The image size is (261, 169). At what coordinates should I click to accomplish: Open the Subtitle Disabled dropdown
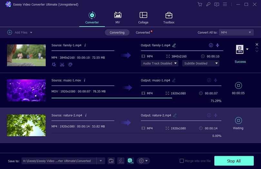pos(200,63)
